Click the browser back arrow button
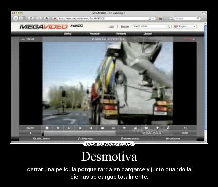This screenshot has width=218, height=187. tap(16, 18)
